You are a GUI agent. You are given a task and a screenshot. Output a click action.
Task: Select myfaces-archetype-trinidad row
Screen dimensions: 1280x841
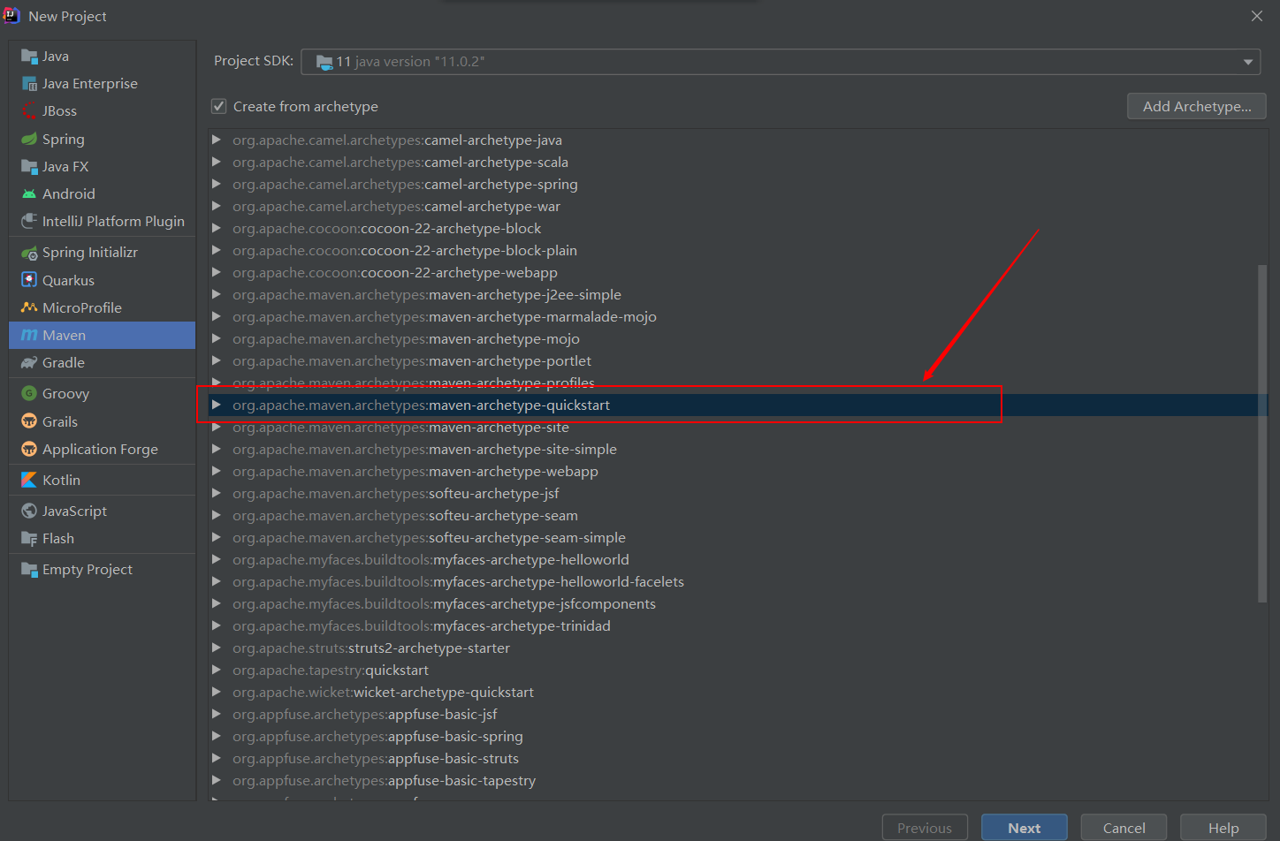tap(738, 626)
